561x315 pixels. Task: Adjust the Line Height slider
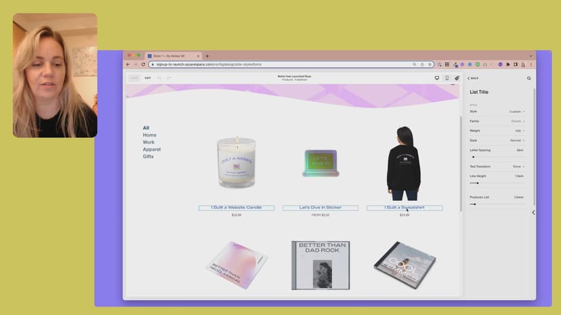point(478,183)
